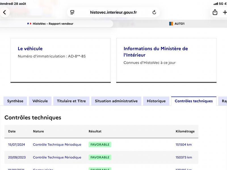
Task: Tap the Vendredi 28 août date
Action: point(13,4)
